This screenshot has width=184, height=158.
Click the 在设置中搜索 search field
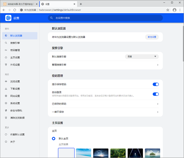pos(107,18)
